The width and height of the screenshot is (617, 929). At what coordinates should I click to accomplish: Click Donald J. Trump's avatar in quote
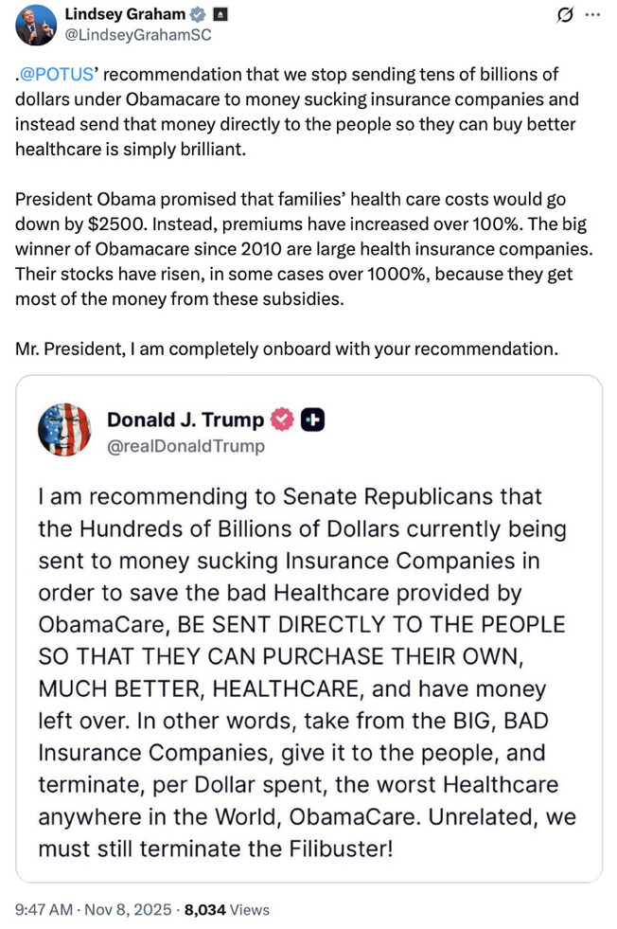click(x=64, y=431)
